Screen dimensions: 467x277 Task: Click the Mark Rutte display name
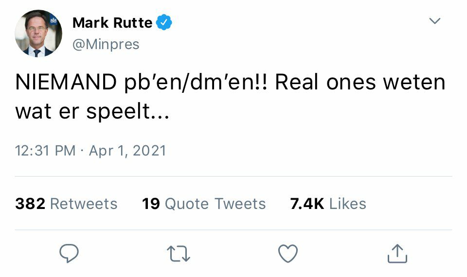pyautogui.click(x=112, y=22)
